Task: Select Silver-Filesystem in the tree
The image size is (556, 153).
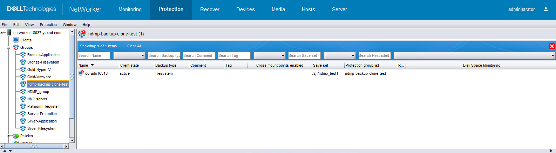Action: (x=42, y=128)
